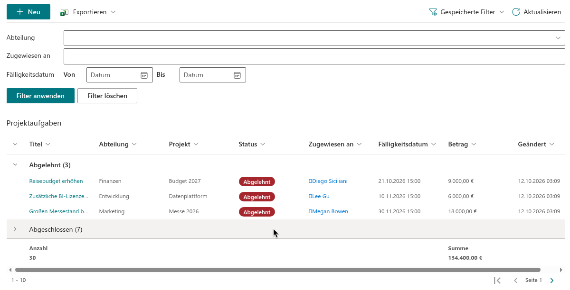Click Abgelehnt status badge for Marketing row

coord(256,212)
